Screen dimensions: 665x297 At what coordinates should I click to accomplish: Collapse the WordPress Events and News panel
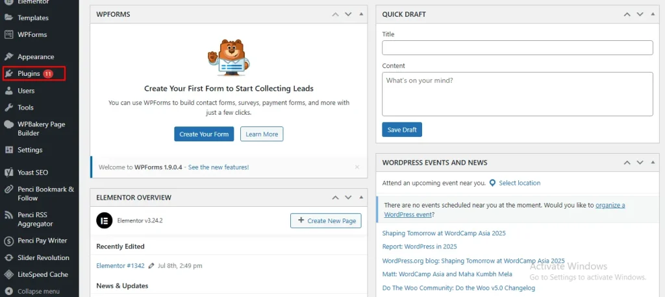653,162
